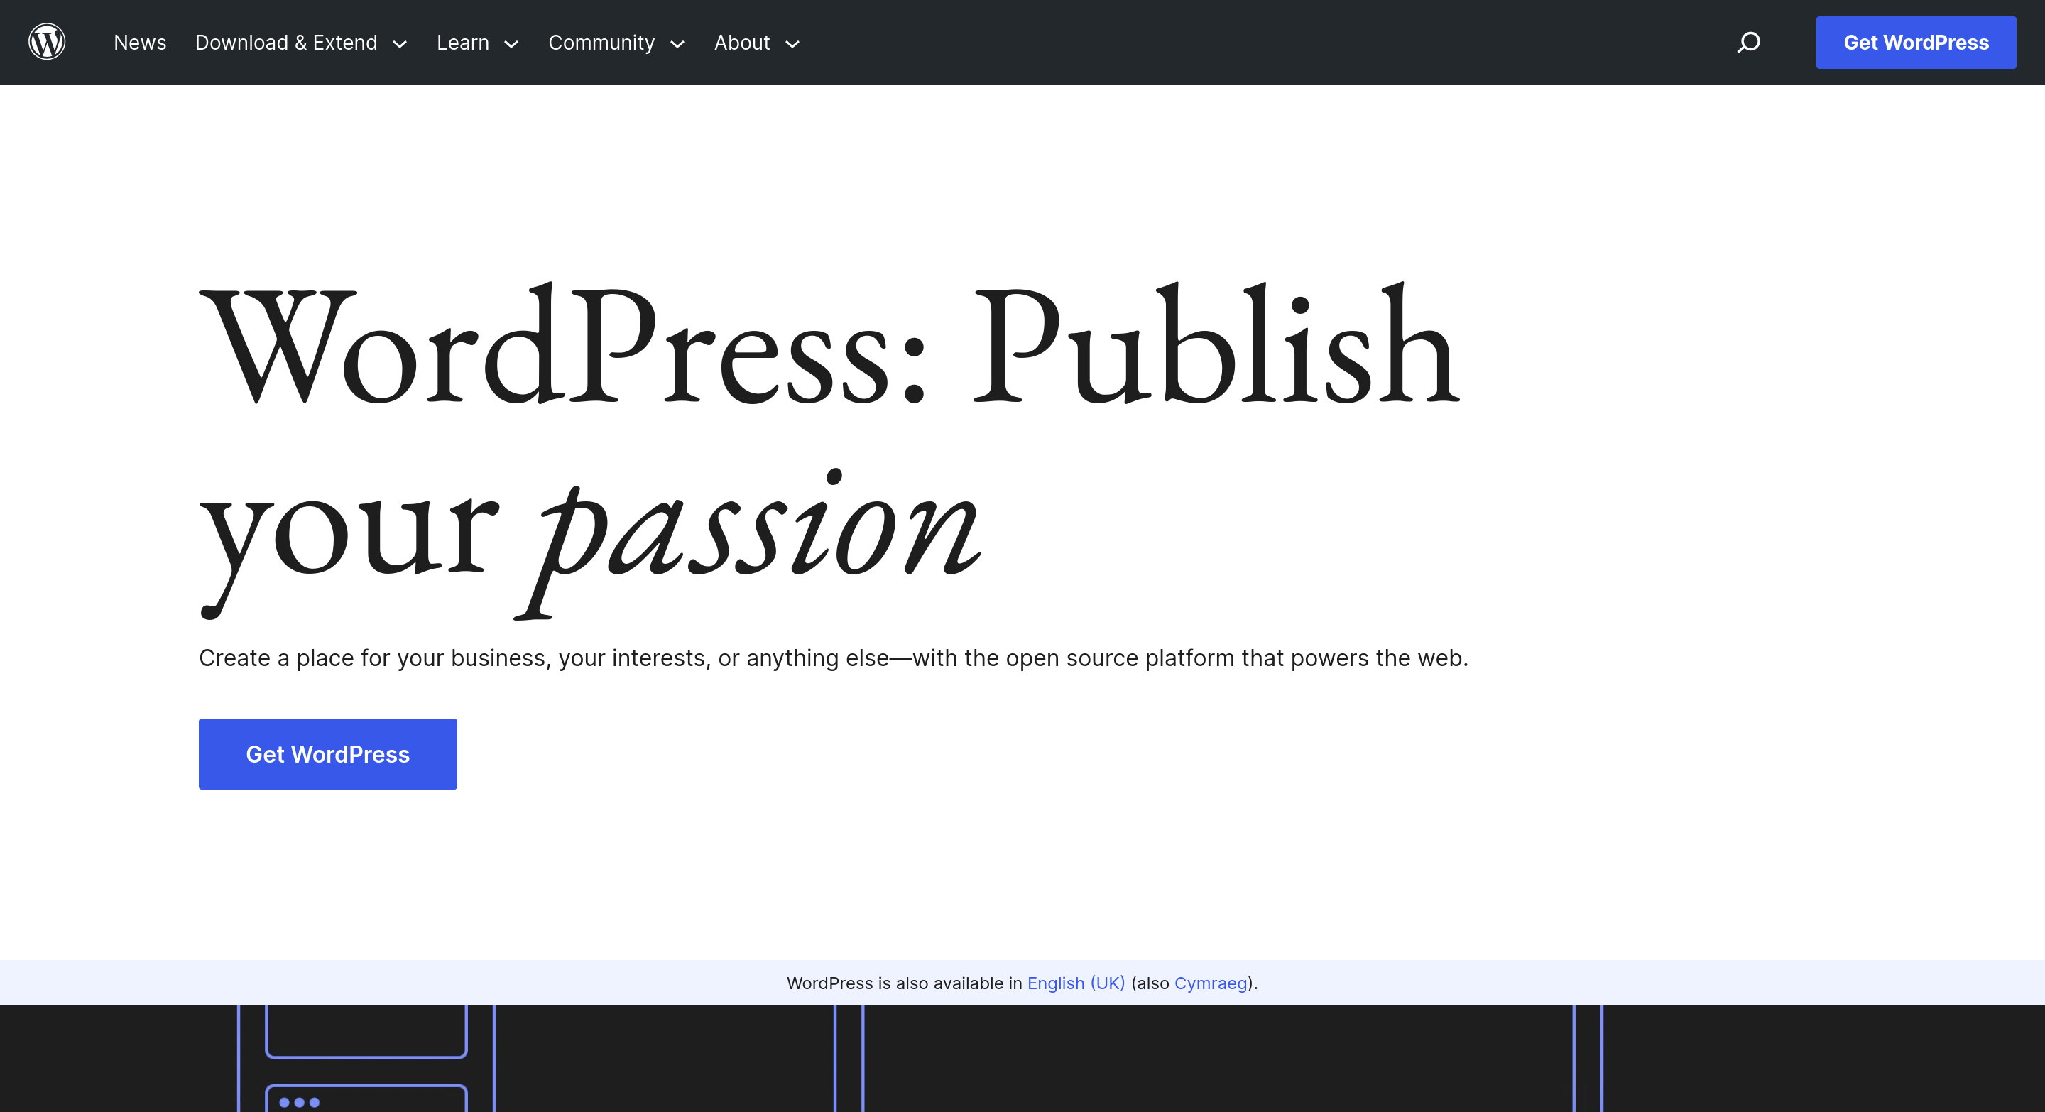Viewport: 2045px width, 1112px height.
Task: Open the Download & Extend menu
Action: [285, 43]
